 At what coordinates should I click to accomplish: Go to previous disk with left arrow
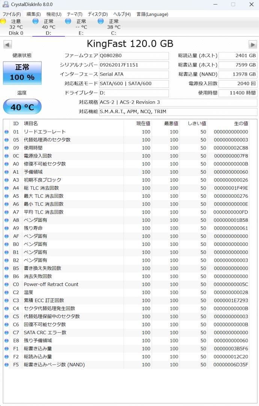click(8, 44)
